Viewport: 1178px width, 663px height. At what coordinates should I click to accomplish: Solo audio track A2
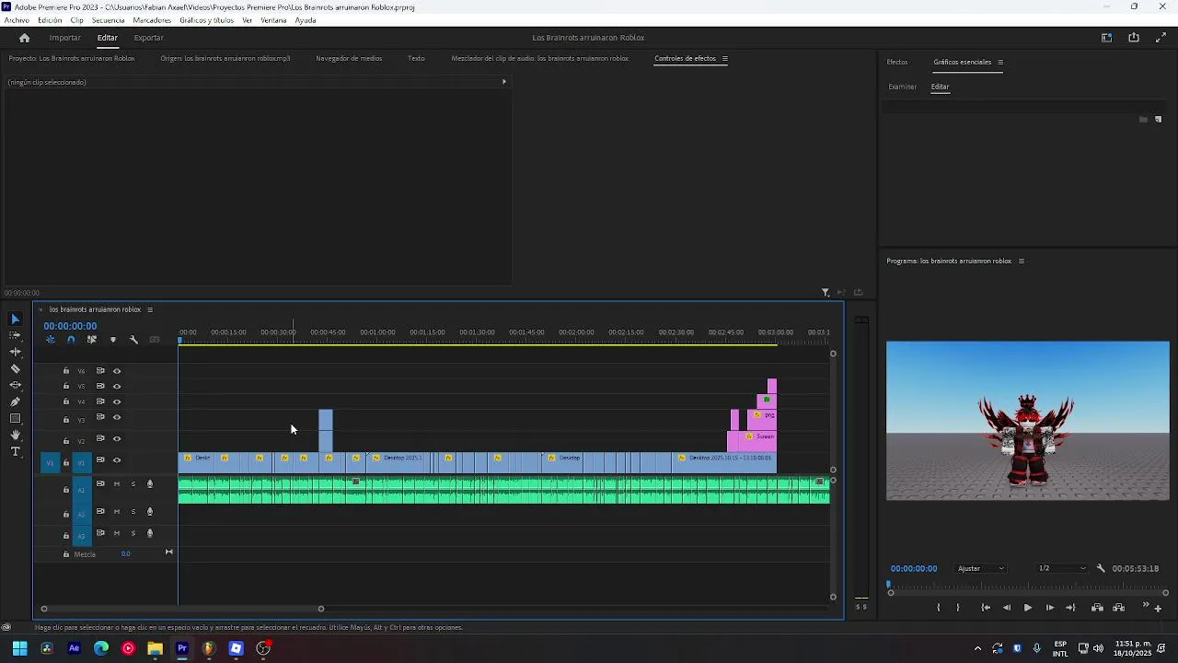click(x=133, y=512)
